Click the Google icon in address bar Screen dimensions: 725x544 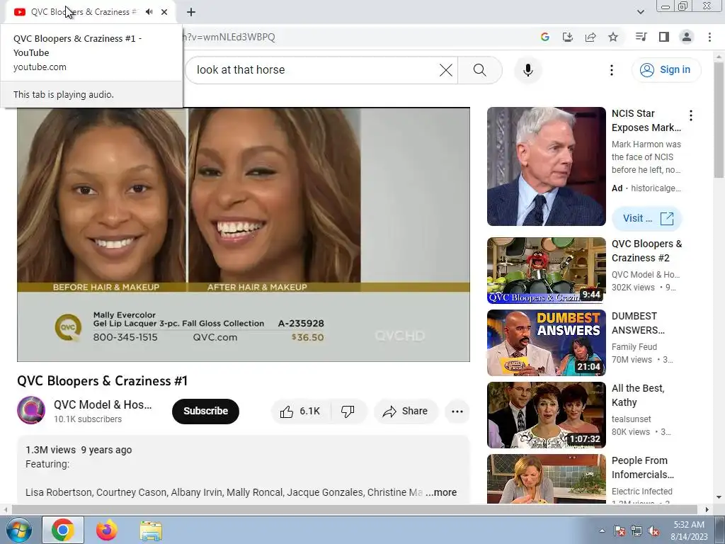(544, 37)
